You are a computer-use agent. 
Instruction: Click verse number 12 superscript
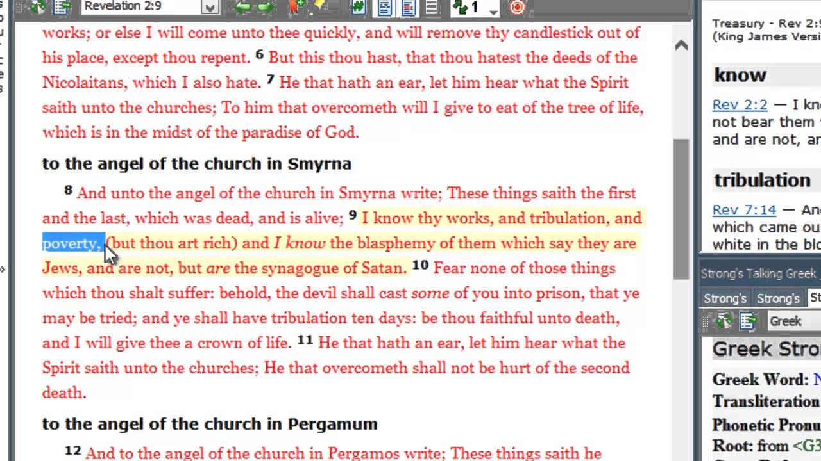(x=73, y=450)
